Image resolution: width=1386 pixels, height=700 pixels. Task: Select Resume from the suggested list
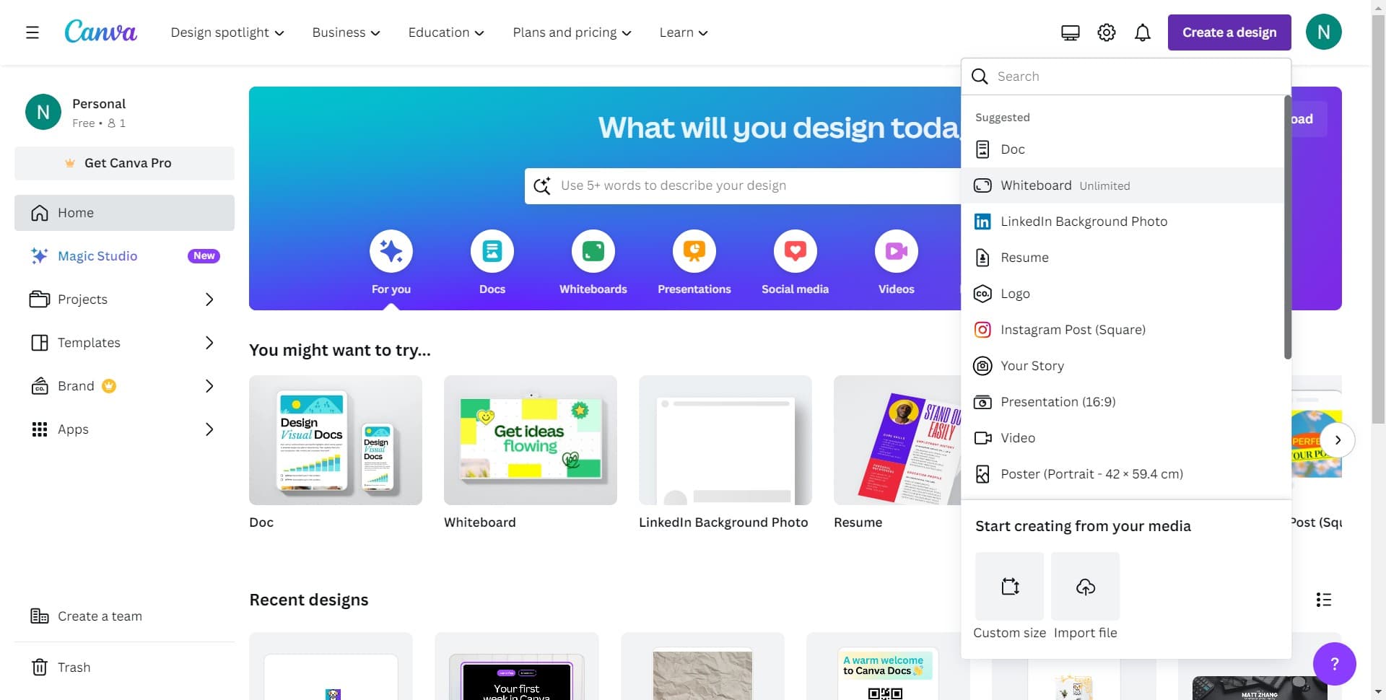coord(1024,257)
